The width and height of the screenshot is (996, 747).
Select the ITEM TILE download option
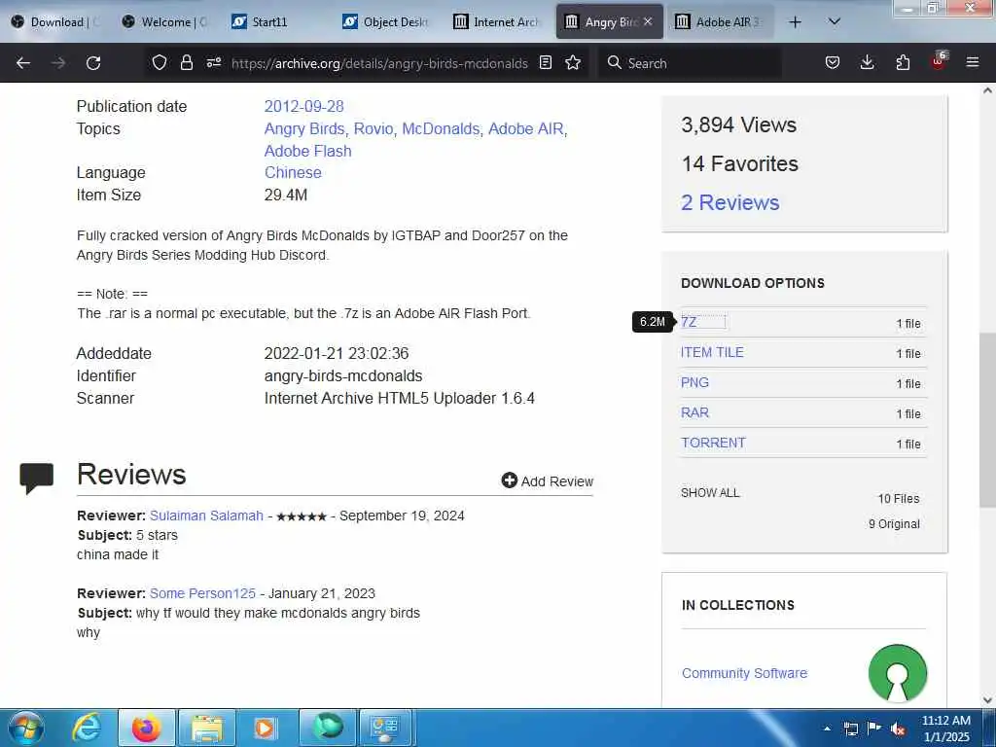712,352
